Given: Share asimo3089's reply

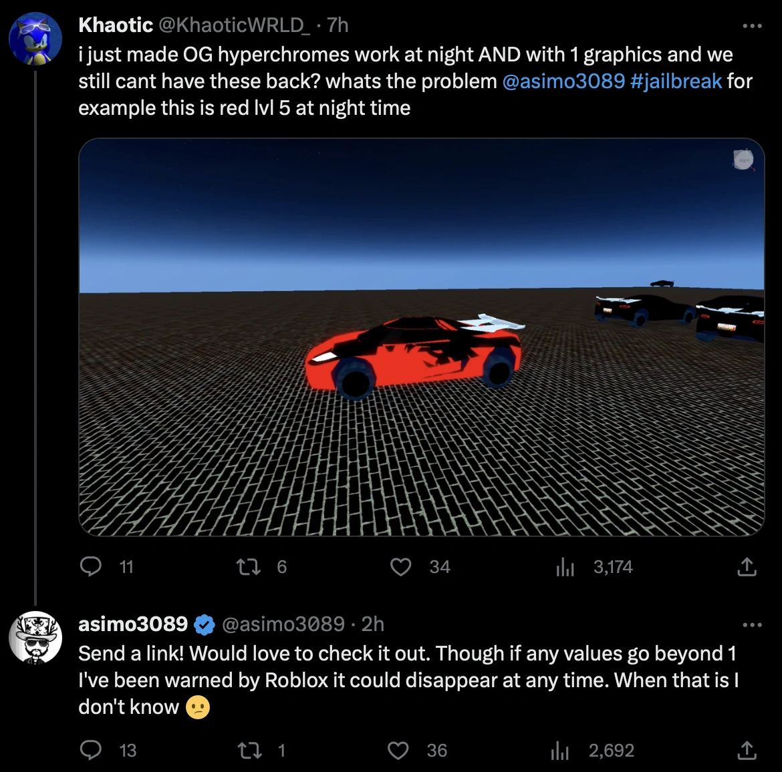Looking at the screenshot, I should pos(747,750).
